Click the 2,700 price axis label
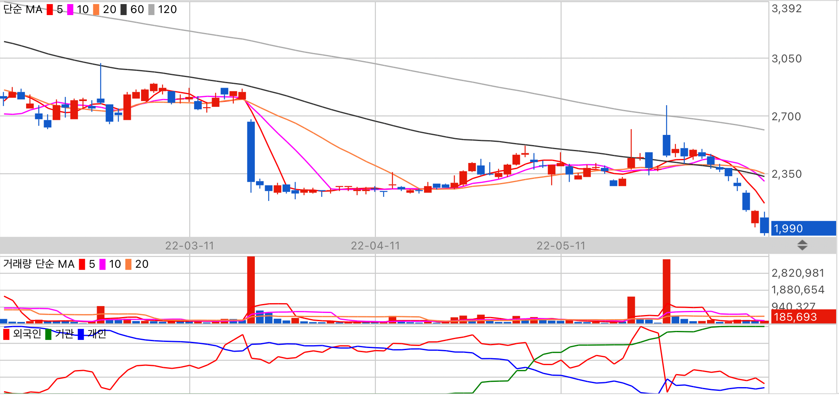Viewport: 839px width, 401px height. click(786, 117)
